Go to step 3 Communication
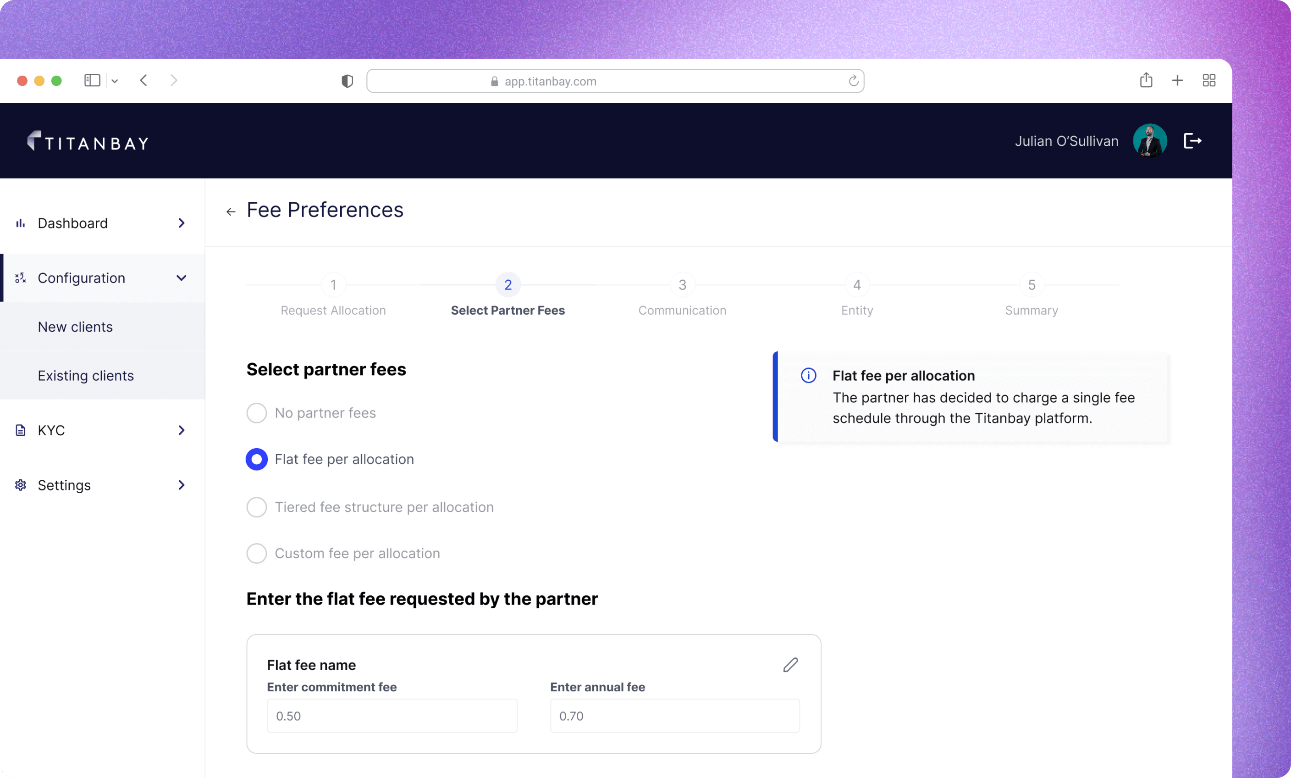This screenshot has height=778, width=1291. point(682,285)
